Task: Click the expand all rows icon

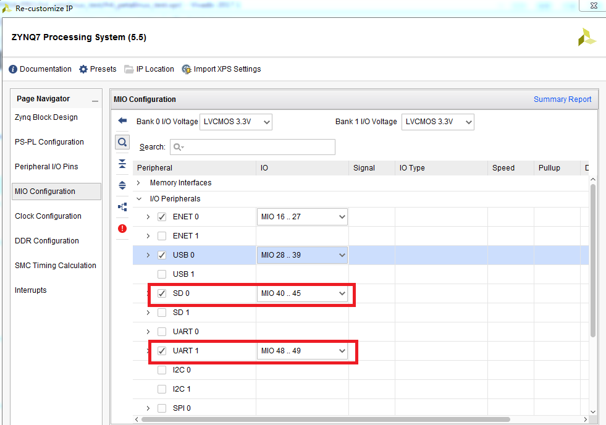Action: click(122, 185)
